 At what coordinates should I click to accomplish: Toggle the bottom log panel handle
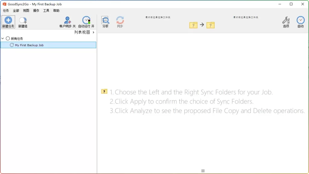[203, 171]
